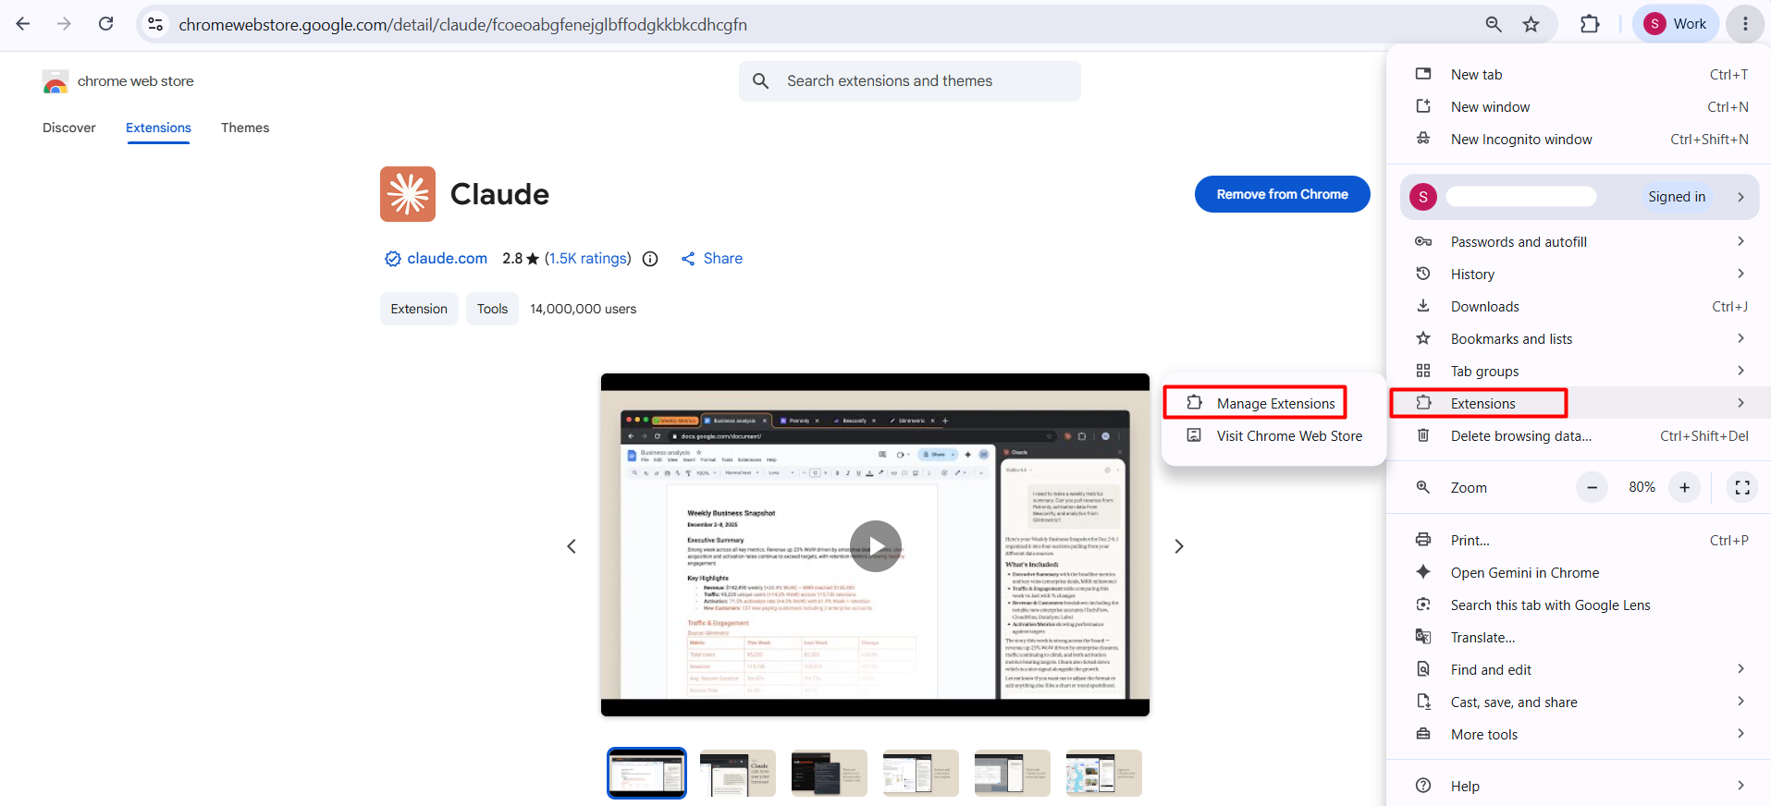Click the Chrome Web Store rainbow logo
Screen dimensions: 1771x806
55,82
